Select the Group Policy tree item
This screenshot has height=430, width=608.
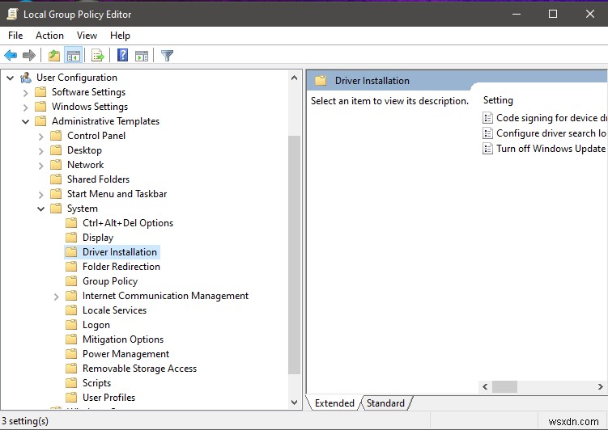[101, 281]
